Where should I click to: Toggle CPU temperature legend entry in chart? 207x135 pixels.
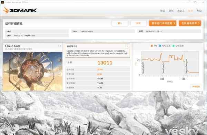[x=178, y=46]
